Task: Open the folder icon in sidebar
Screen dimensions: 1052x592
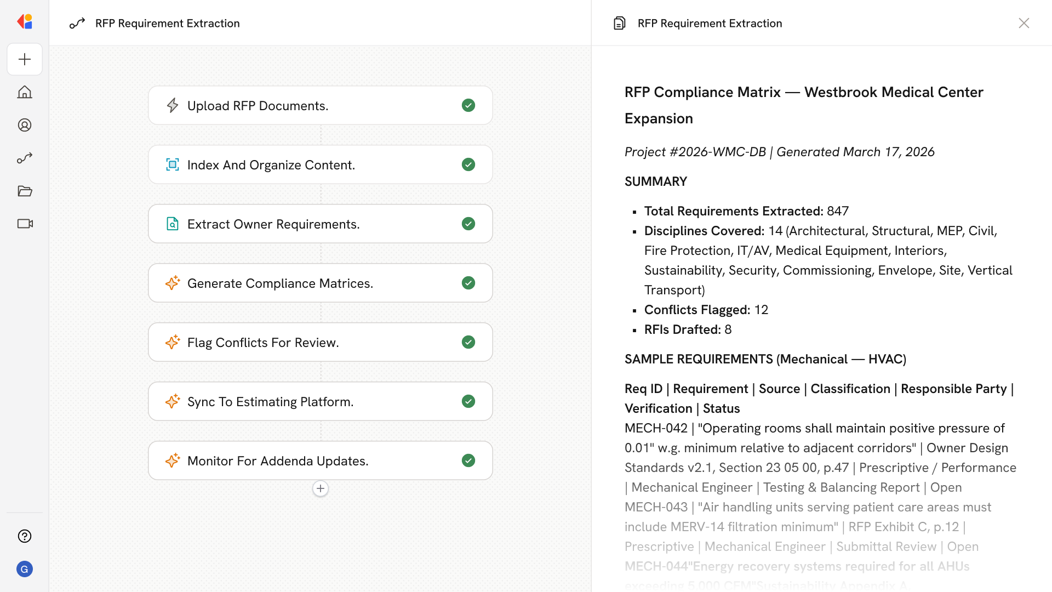Action: click(25, 191)
